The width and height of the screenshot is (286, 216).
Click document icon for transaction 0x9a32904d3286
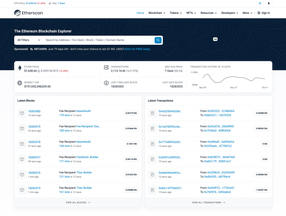tap(152, 113)
